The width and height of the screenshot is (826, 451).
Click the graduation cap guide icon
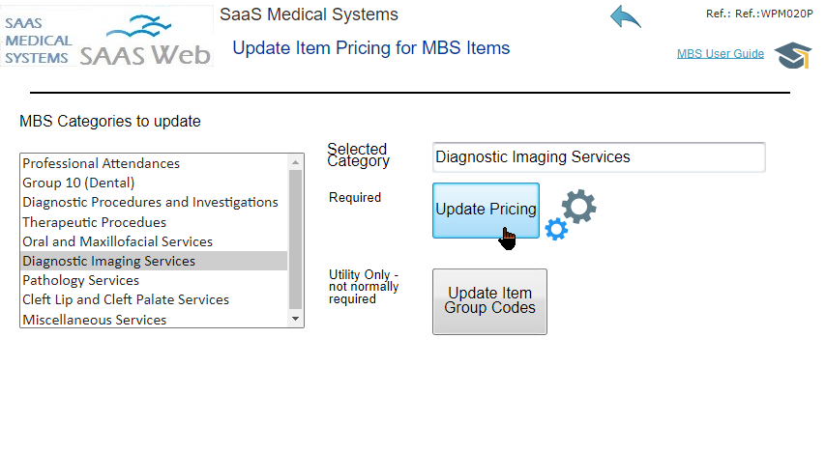click(792, 55)
